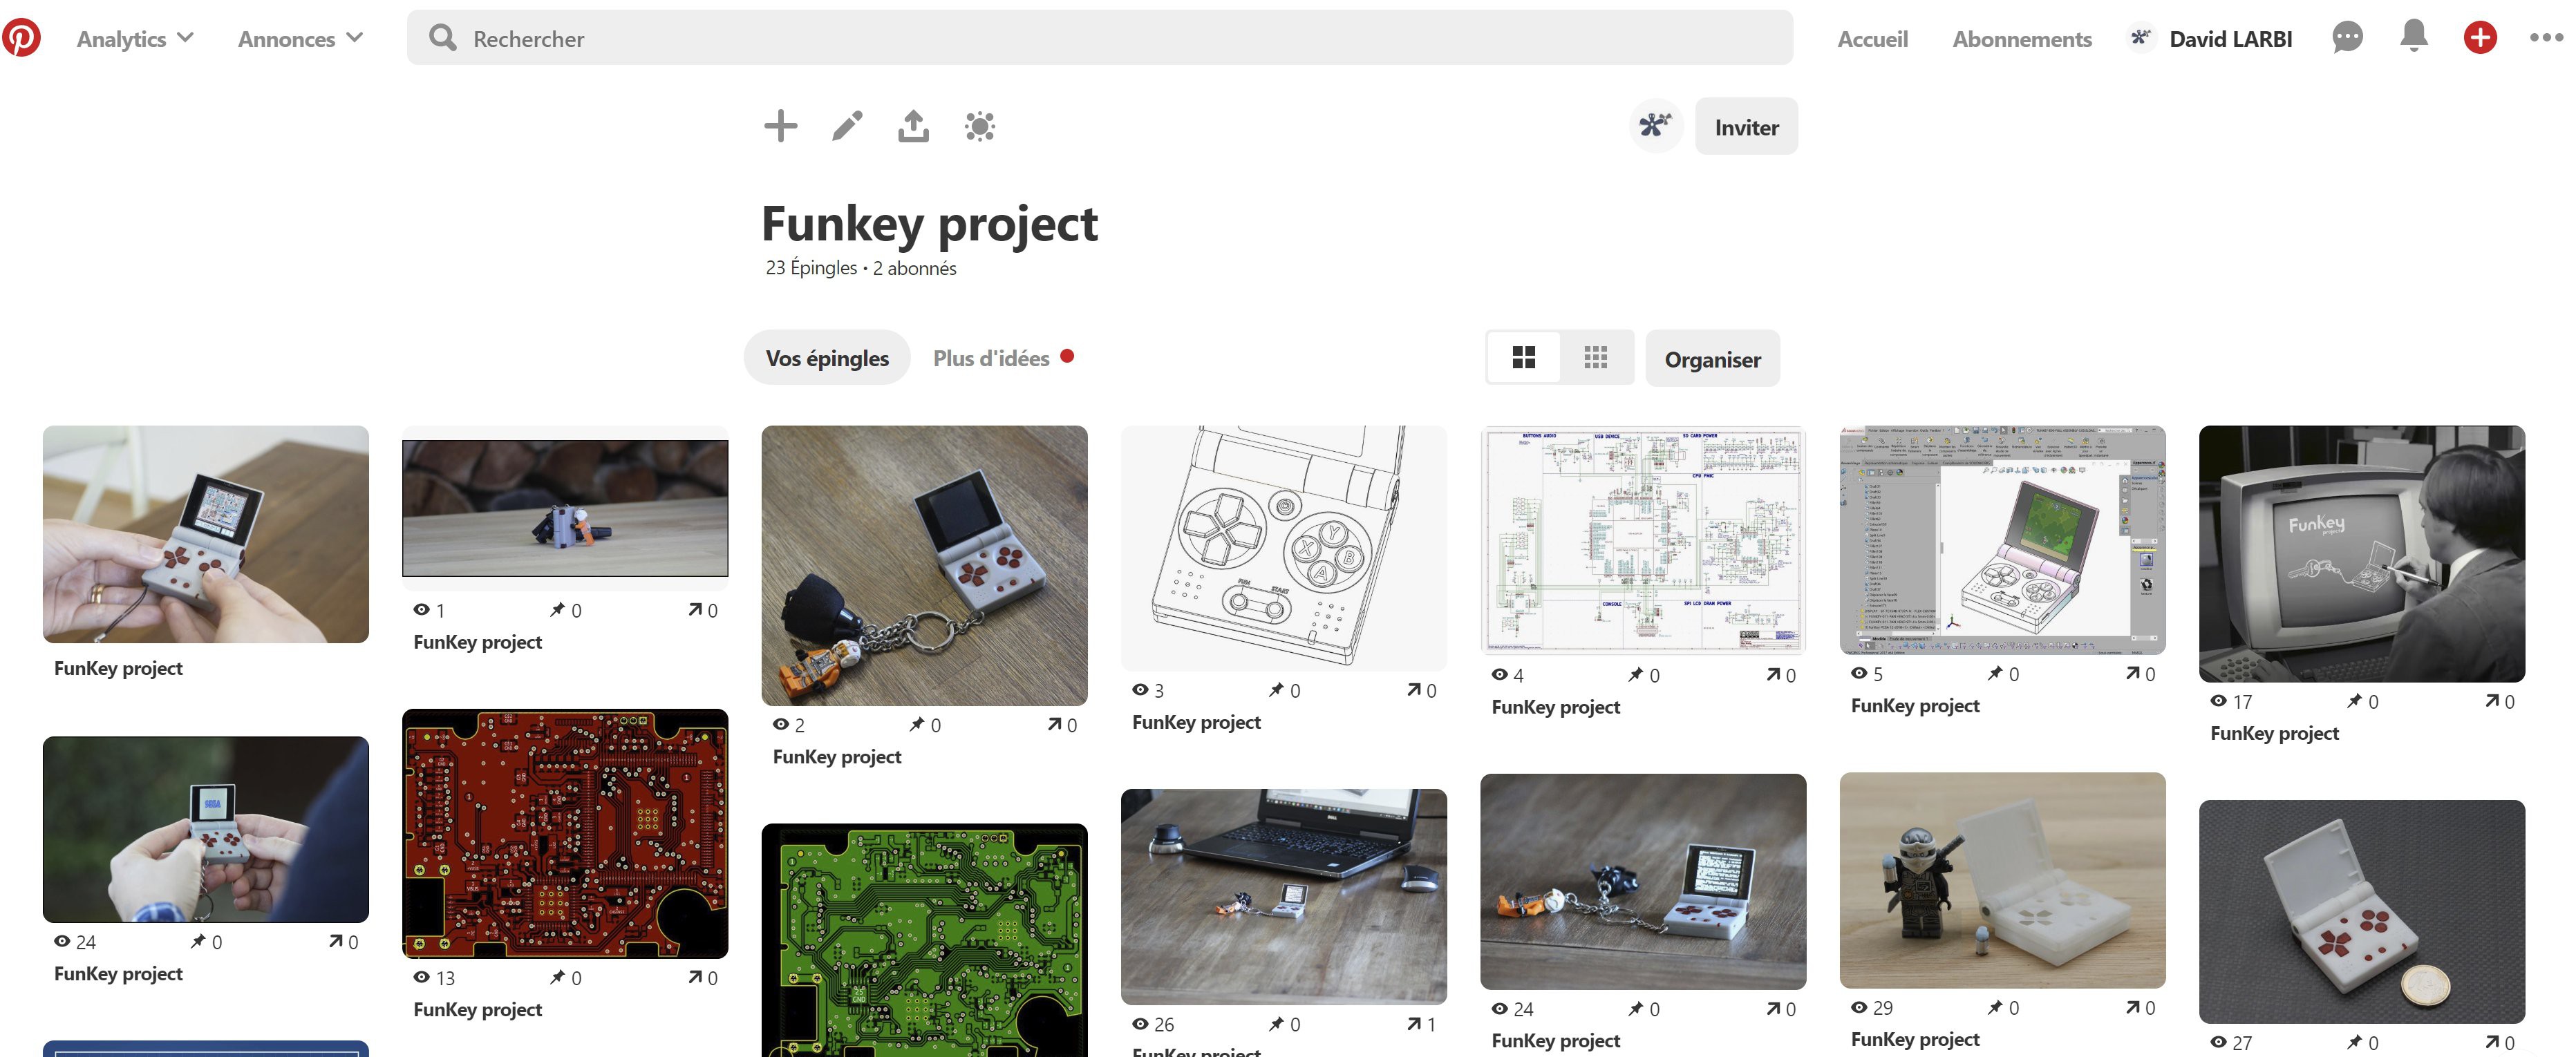This screenshot has width=2576, height=1057.
Task: Click the Organiser button
Action: coord(1712,359)
